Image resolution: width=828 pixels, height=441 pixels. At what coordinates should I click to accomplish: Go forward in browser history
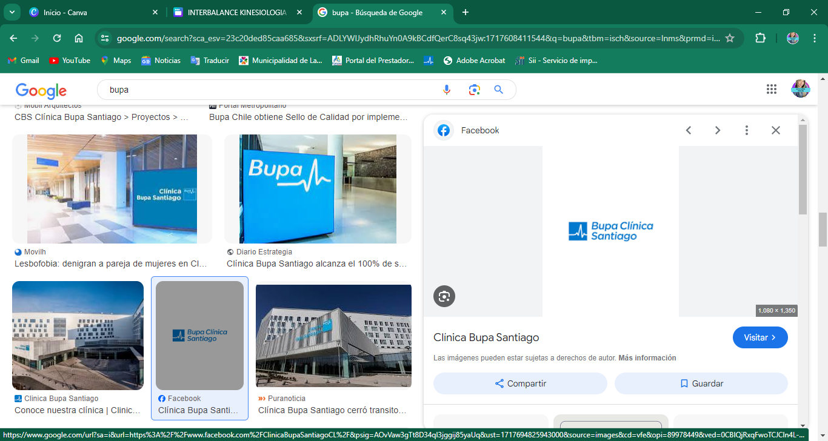point(35,38)
